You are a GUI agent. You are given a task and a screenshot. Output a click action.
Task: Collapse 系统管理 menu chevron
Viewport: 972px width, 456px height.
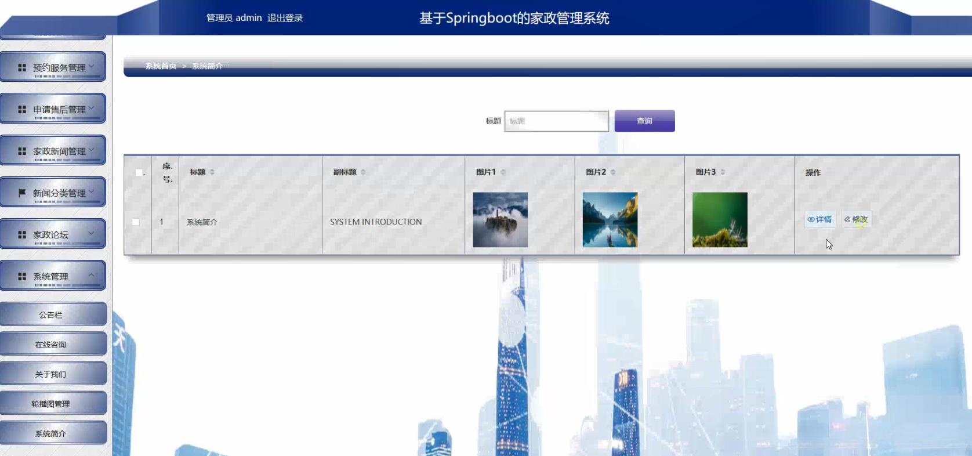coord(92,276)
